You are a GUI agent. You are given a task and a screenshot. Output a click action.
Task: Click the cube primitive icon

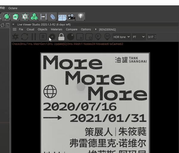coord(7,16)
